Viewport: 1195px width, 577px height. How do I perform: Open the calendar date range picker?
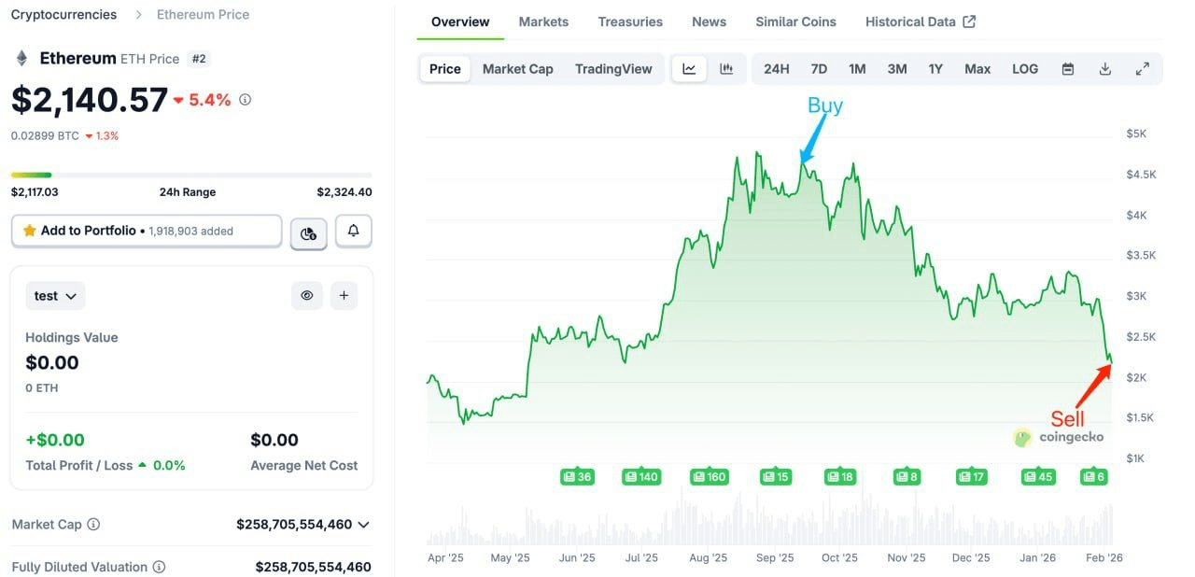point(1068,69)
